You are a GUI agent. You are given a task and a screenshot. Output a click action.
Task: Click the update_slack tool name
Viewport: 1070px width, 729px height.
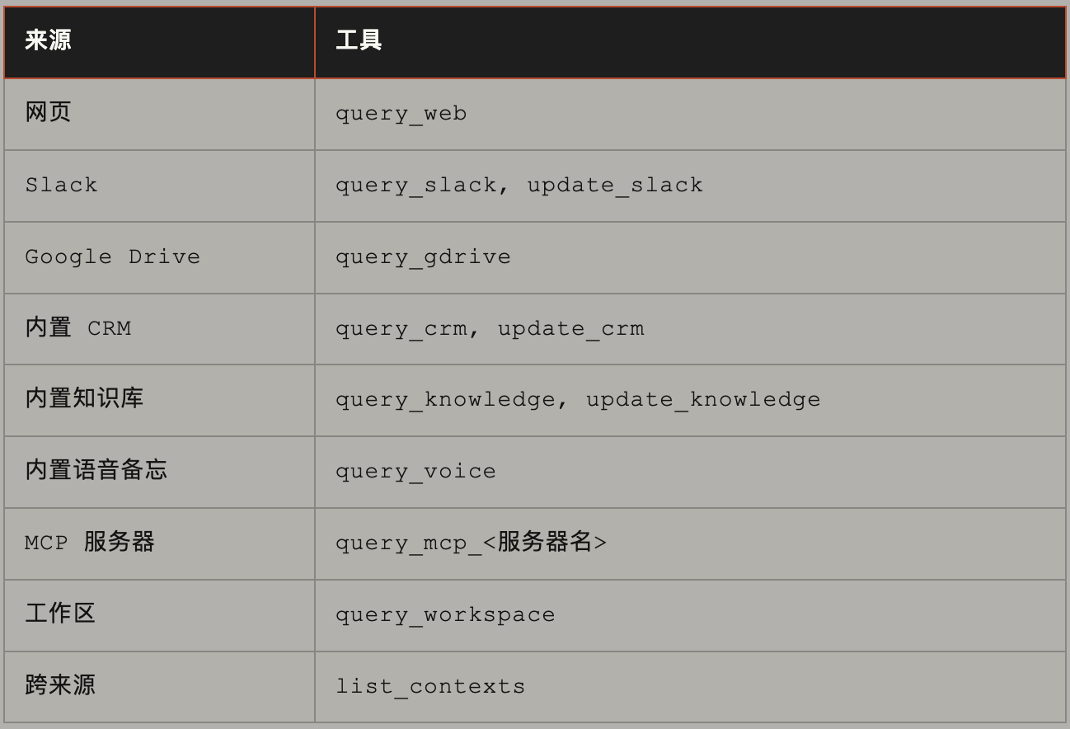coord(615,185)
